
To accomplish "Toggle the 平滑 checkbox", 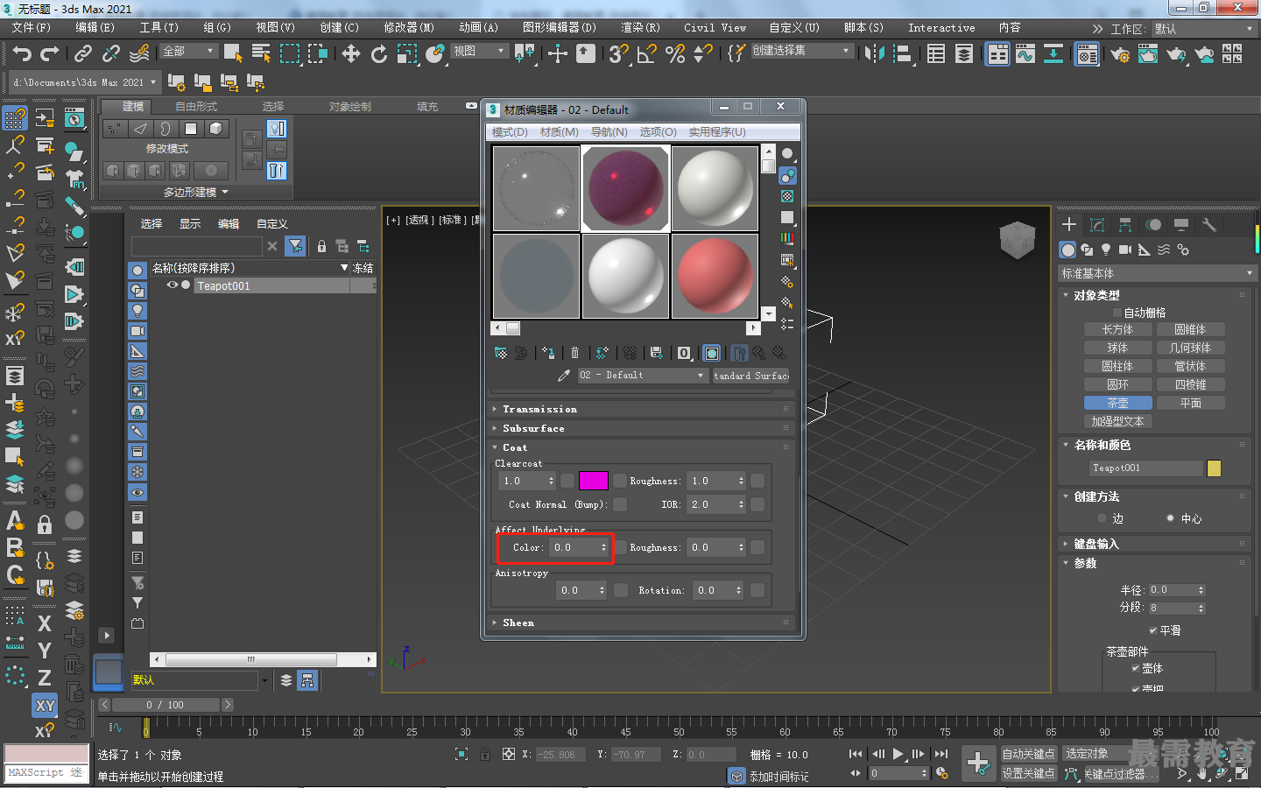I will pyautogui.click(x=1153, y=630).
